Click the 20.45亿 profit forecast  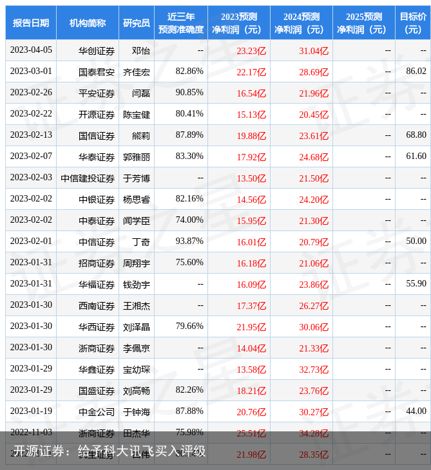314,115
